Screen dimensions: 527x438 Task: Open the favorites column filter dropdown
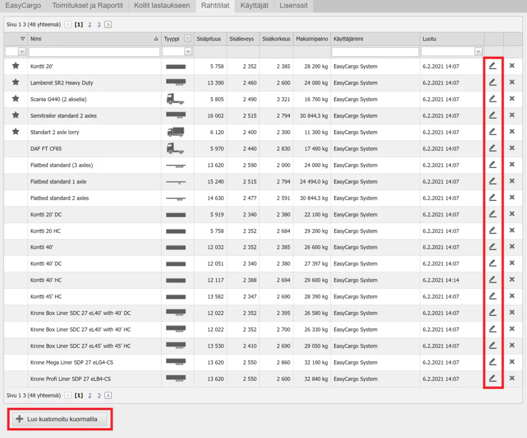pos(22,51)
